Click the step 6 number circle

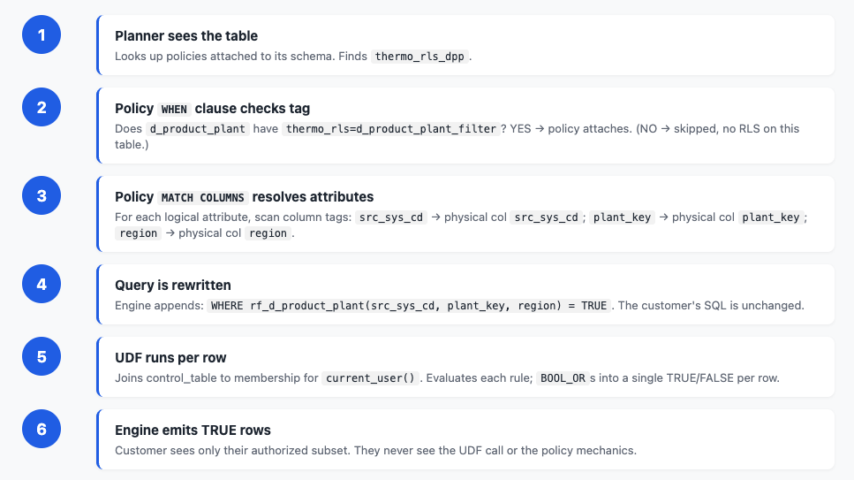coord(42,430)
